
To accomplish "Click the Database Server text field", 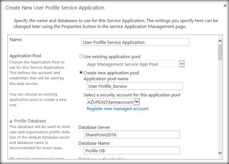I will pos(131,135).
